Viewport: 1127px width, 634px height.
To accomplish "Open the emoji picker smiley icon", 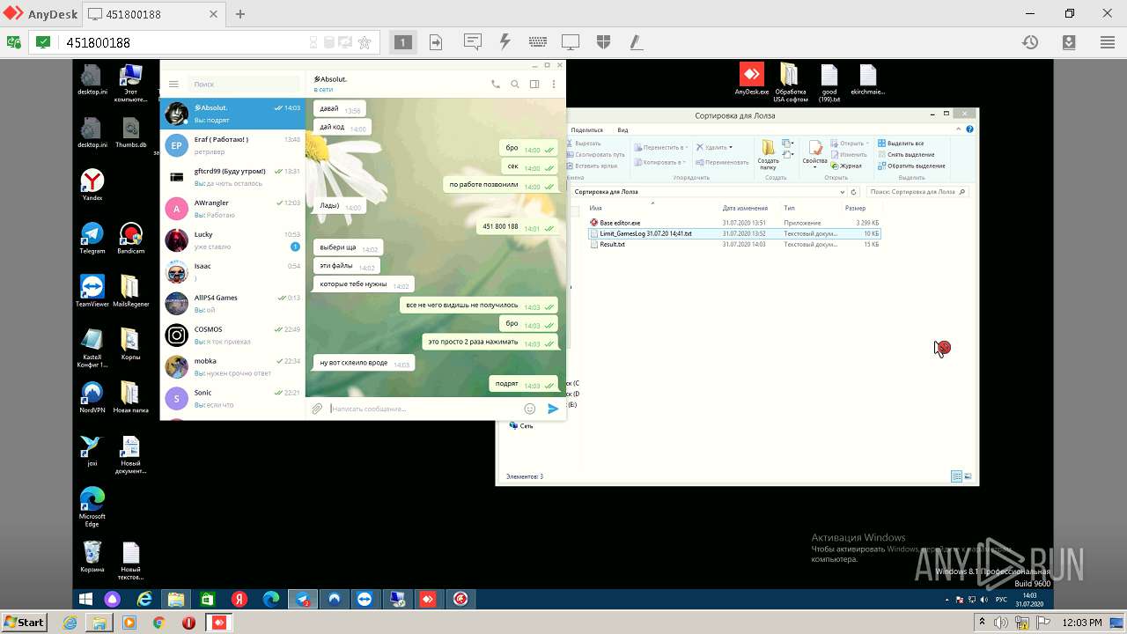I will pos(530,409).
